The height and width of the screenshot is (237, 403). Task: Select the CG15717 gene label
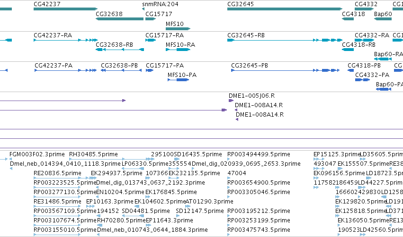(x=159, y=14)
